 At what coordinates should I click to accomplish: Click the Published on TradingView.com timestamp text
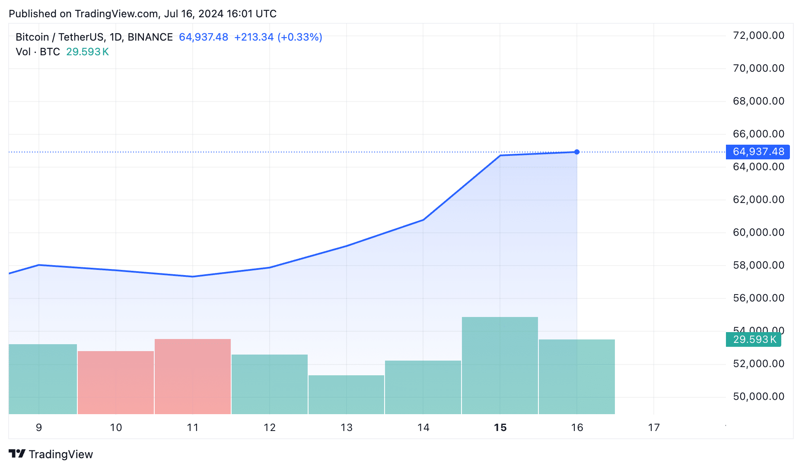pyautogui.click(x=143, y=14)
